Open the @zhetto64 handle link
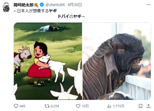The width and height of the screenshot is (154, 111). pyautogui.click(x=55, y=5)
